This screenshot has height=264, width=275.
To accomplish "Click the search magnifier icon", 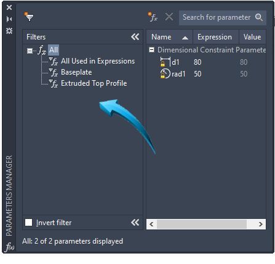I will tap(259, 17).
